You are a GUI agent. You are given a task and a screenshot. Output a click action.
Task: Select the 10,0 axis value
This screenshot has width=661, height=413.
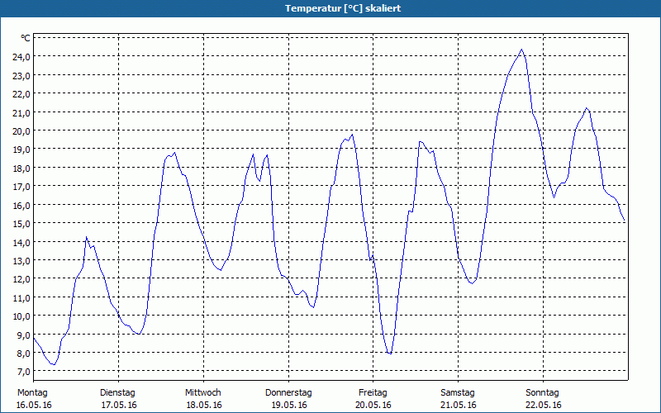21,316
